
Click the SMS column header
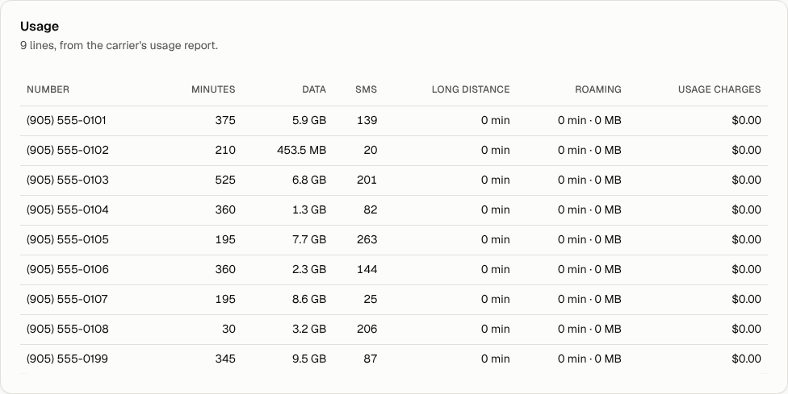pos(366,89)
